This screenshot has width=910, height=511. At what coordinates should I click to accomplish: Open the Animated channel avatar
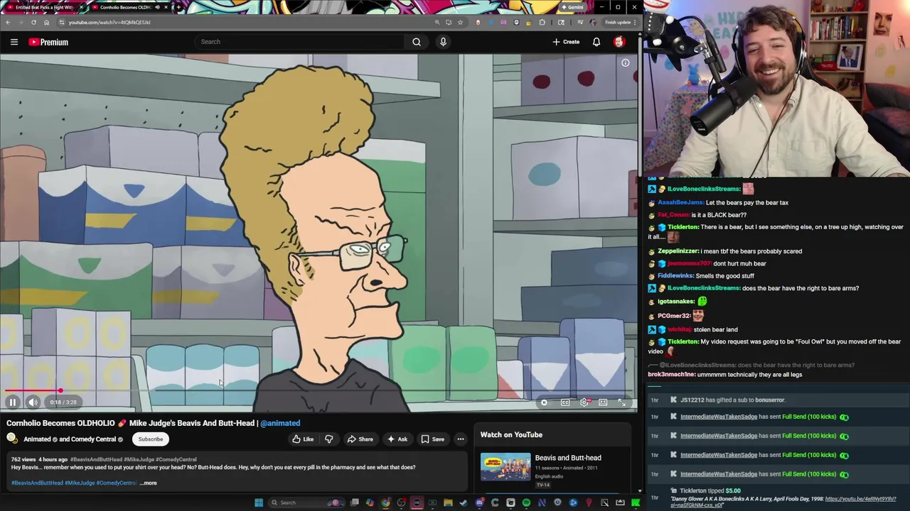pos(12,439)
